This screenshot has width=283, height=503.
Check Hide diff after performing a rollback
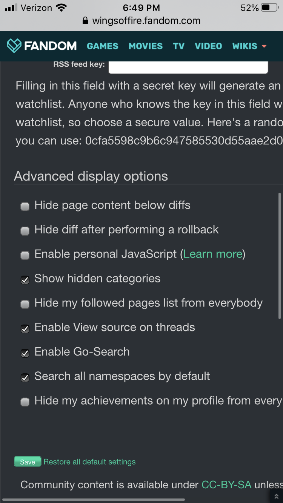click(25, 231)
